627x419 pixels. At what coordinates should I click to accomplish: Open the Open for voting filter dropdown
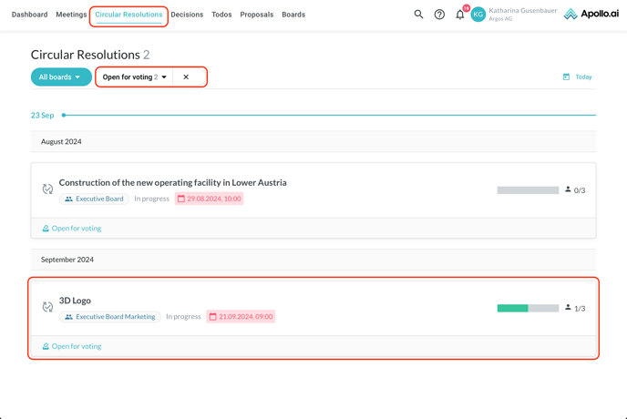pos(135,77)
